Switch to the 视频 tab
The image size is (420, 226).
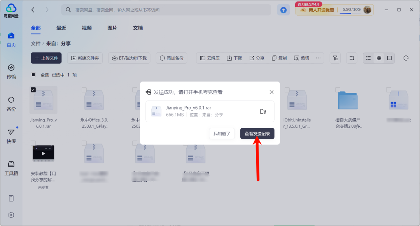tap(86, 28)
